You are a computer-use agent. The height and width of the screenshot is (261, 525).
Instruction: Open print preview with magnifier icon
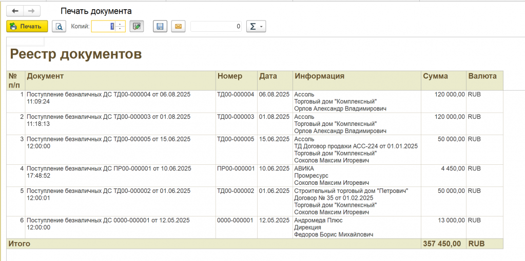(x=59, y=27)
